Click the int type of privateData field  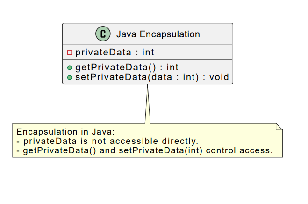pos(148,52)
